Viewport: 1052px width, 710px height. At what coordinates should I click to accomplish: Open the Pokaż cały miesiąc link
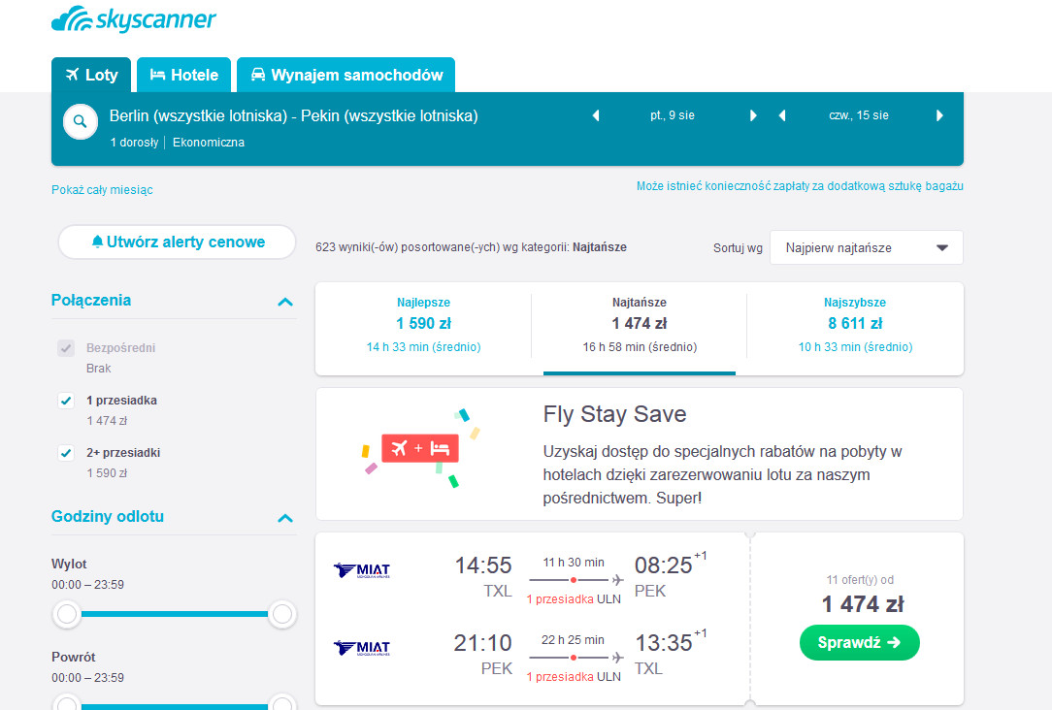coord(102,190)
